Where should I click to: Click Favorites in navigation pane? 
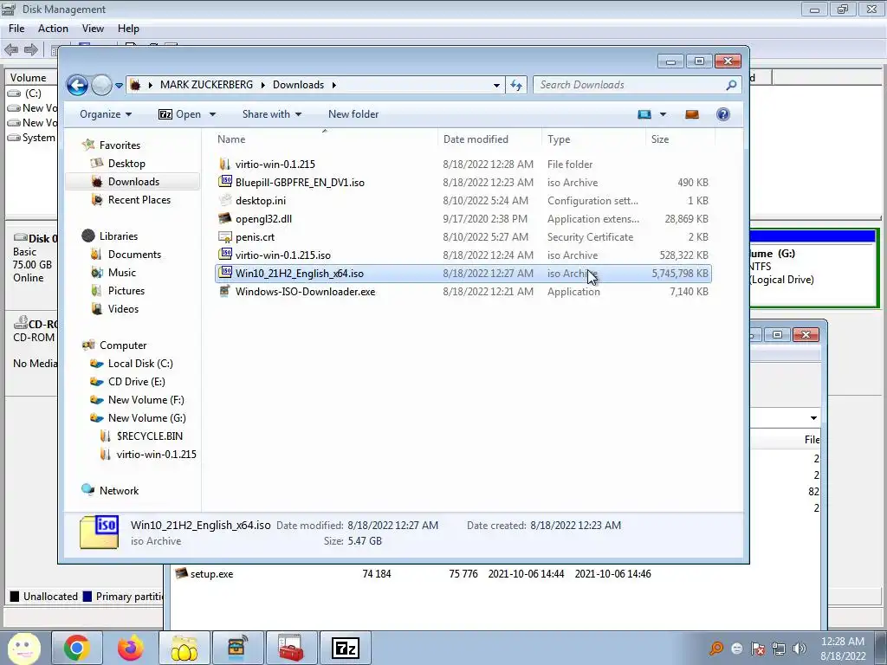120,145
